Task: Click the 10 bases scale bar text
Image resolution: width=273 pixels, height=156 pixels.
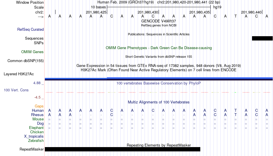Action: [x=98, y=7]
